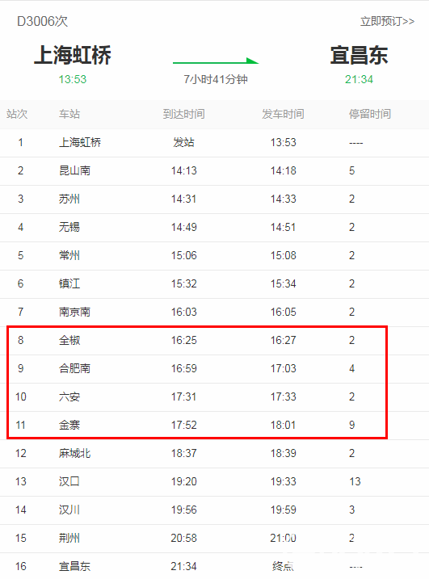Click the 发车时间 column header
This screenshot has height=579, width=429.
pyautogui.click(x=283, y=114)
